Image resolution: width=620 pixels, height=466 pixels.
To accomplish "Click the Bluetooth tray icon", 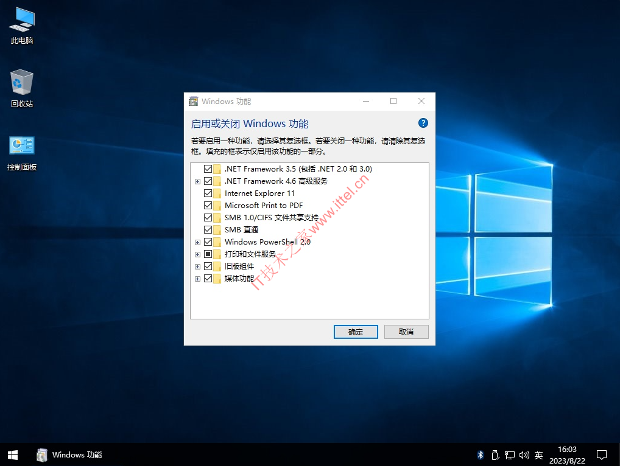I will [x=481, y=455].
